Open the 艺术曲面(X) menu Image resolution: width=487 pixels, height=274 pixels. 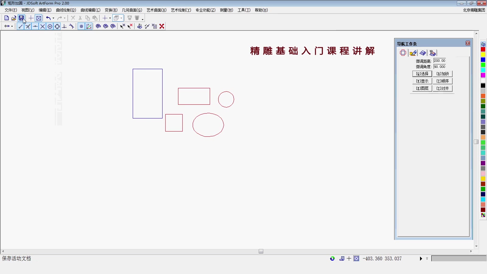click(157, 10)
